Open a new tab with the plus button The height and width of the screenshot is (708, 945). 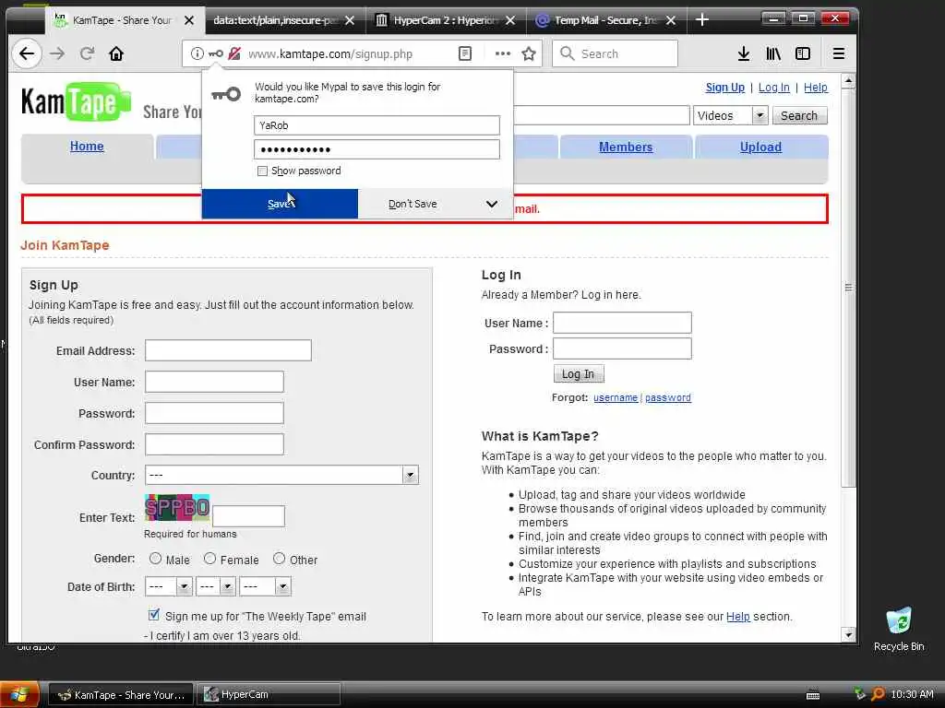click(701, 20)
